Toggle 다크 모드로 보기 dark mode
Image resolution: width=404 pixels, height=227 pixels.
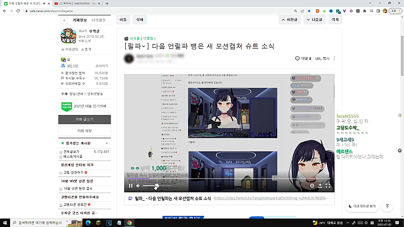(362, 206)
